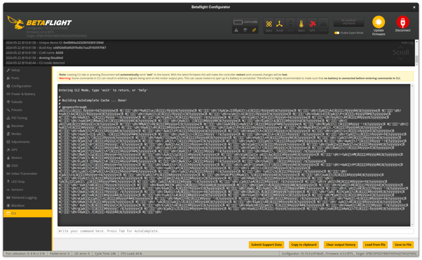The width and height of the screenshot is (422, 260).
Task: Open Setup via its wrench icon
Action: pos(8,70)
